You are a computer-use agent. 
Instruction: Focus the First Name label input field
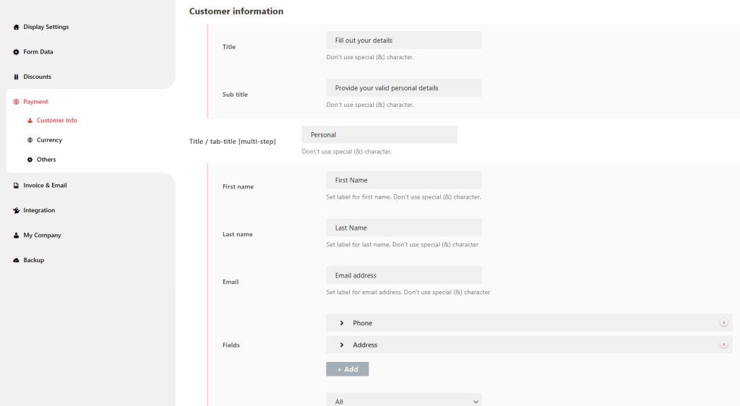click(x=403, y=180)
